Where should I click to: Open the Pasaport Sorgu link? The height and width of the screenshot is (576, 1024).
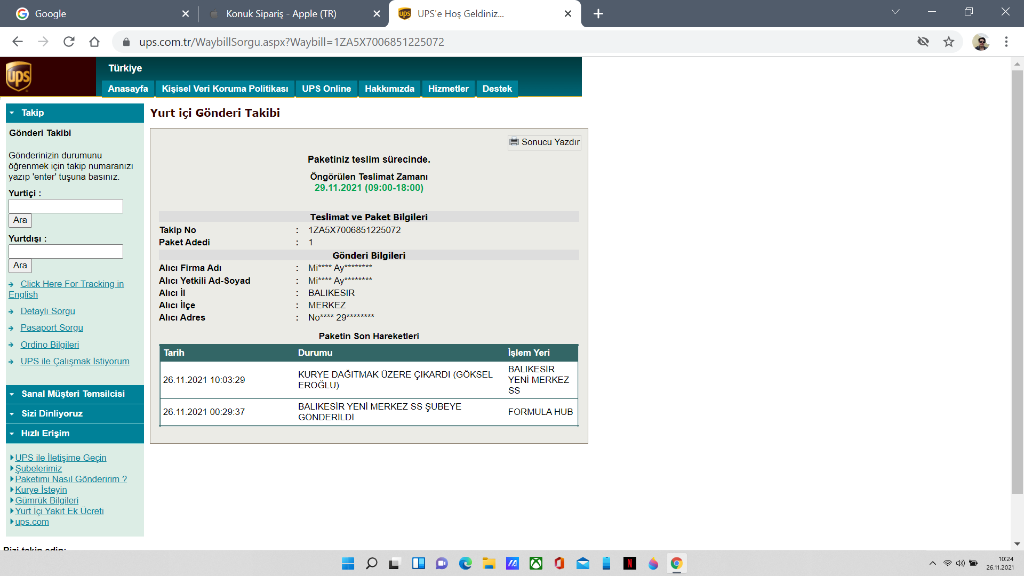[52, 327]
